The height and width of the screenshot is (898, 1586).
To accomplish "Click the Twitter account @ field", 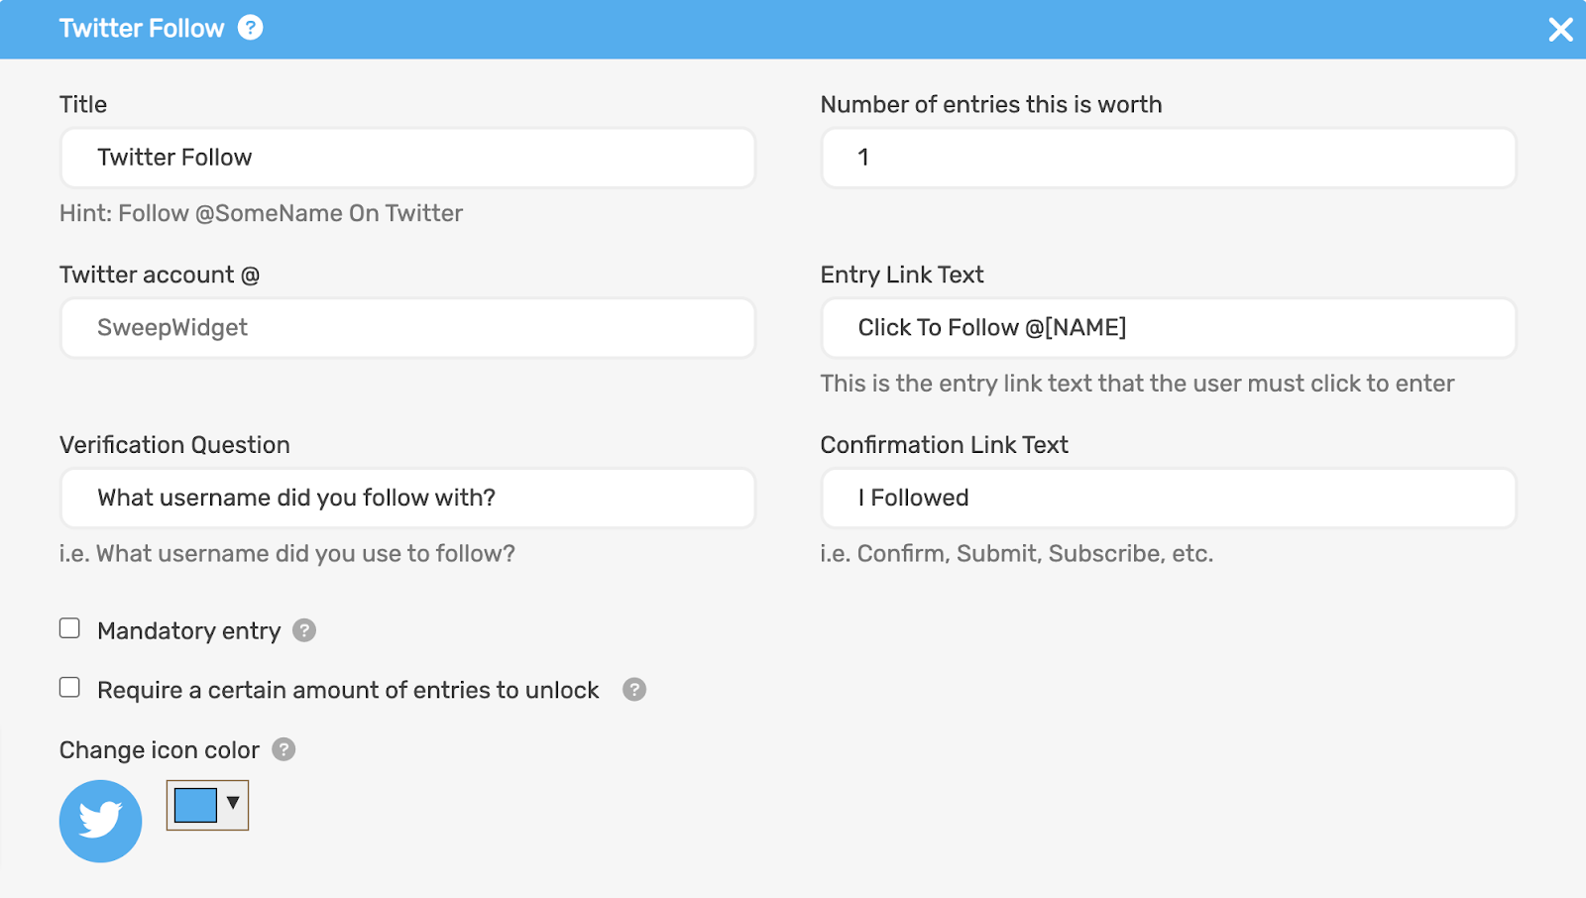I will pyautogui.click(x=407, y=328).
